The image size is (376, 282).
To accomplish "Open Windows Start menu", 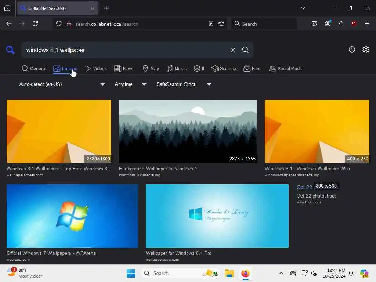I will point(131,273).
